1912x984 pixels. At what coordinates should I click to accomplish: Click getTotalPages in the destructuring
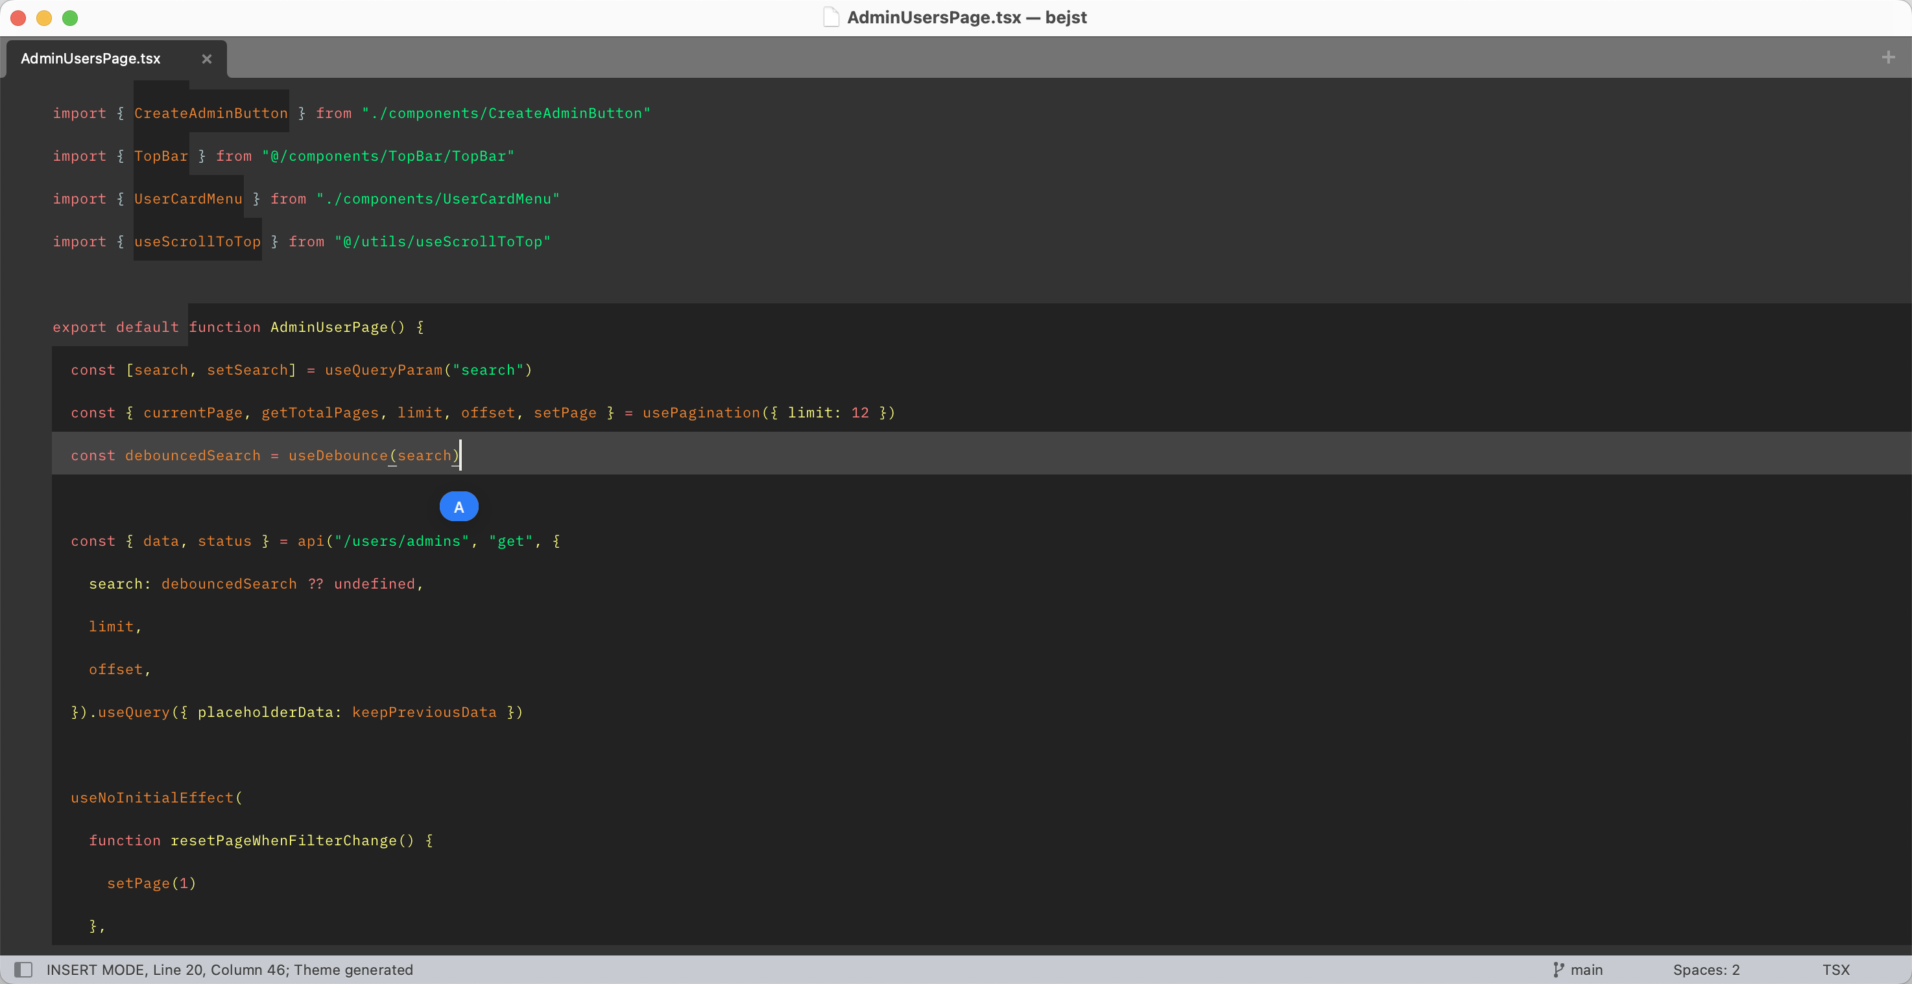(x=320, y=413)
